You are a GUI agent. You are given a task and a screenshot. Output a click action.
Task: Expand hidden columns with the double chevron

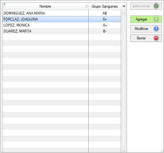[x=124, y=6]
